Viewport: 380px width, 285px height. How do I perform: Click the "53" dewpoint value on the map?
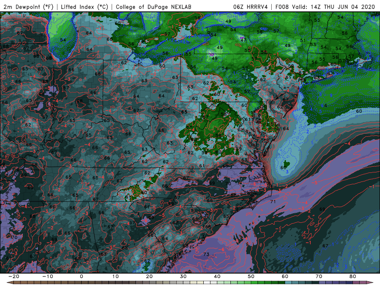pyautogui.click(x=313, y=45)
